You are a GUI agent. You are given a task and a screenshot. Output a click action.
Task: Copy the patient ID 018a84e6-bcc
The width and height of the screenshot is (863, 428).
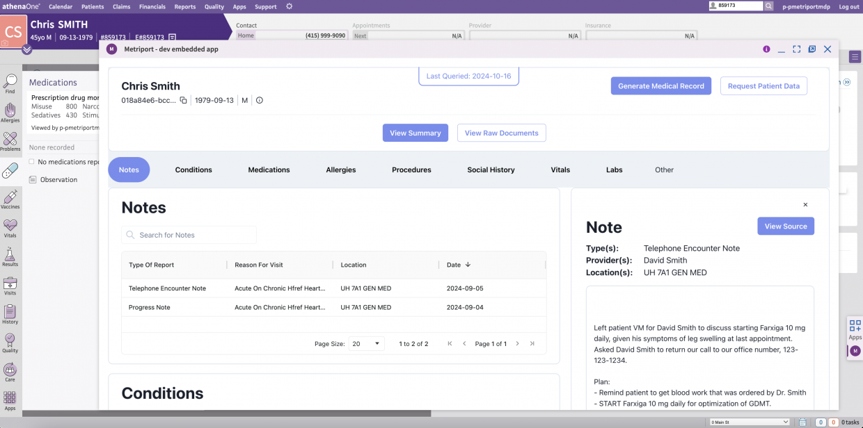184,100
